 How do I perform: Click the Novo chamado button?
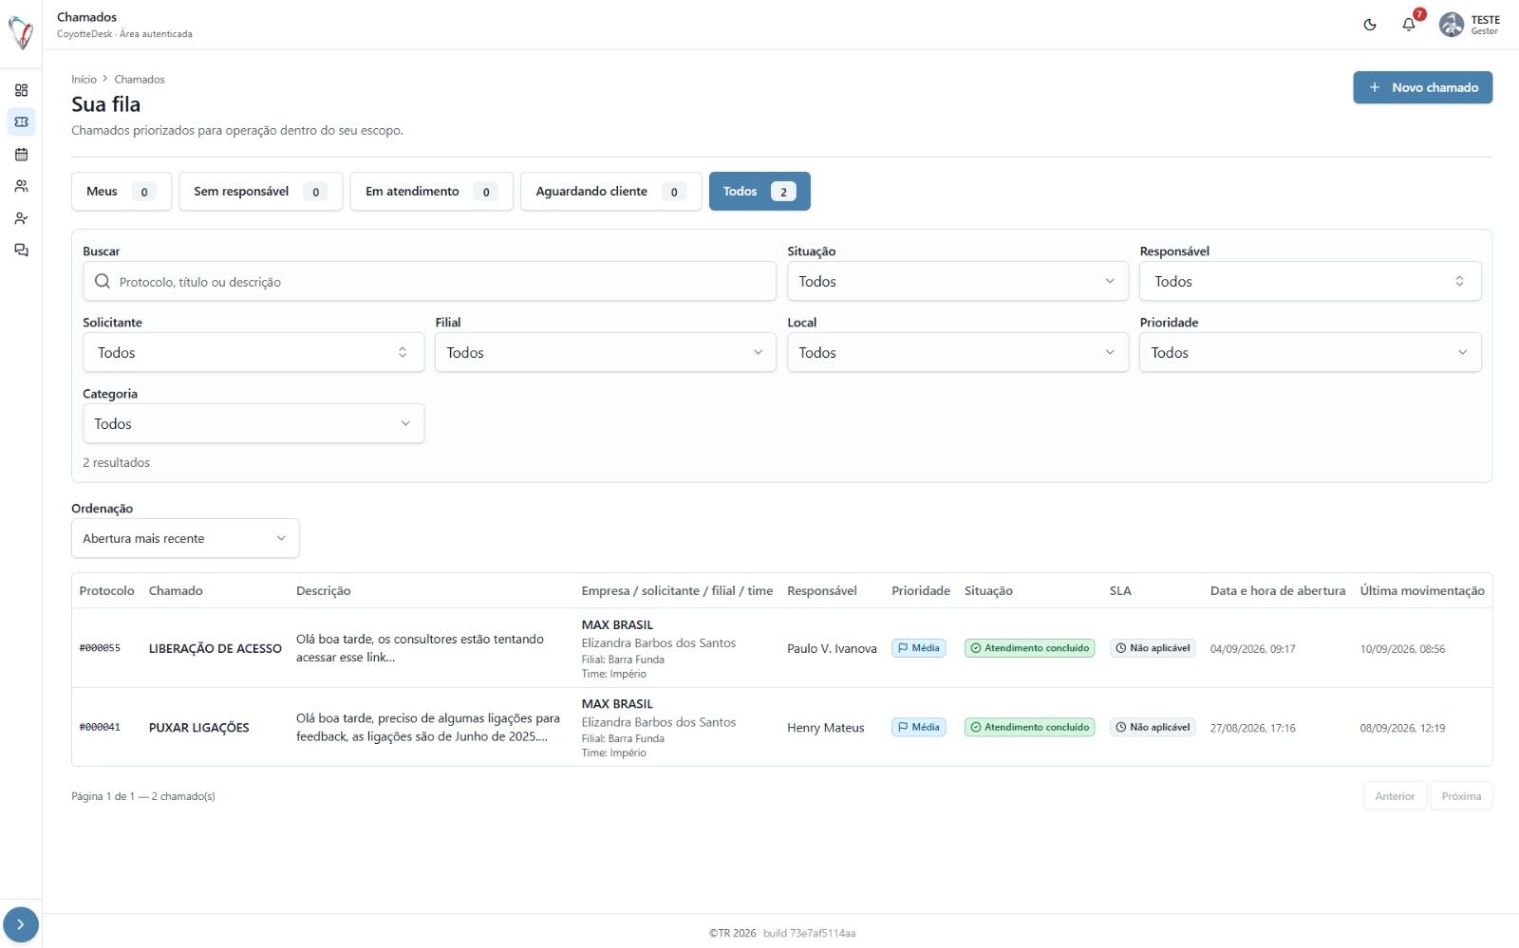1422,87
